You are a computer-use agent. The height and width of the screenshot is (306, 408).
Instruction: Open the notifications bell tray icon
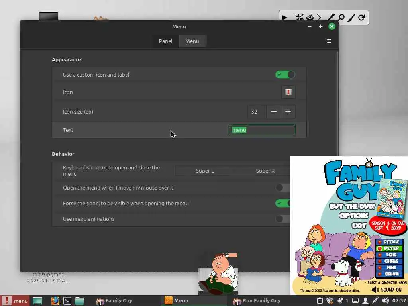tap(340, 301)
